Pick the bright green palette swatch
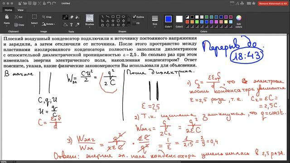The width and height of the screenshot is (290, 163). (197, 22)
